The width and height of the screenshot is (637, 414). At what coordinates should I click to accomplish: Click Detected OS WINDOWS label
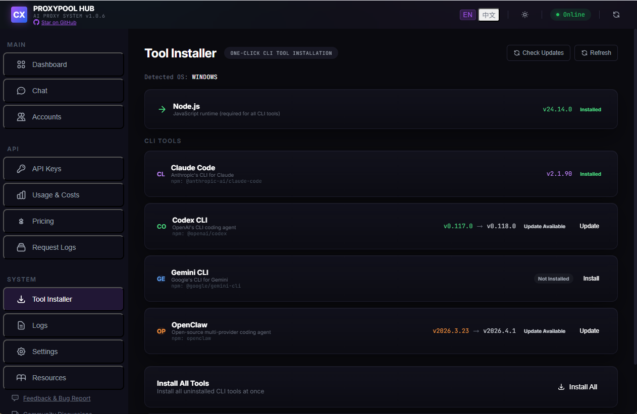pyautogui.click(x=181, y=77)
